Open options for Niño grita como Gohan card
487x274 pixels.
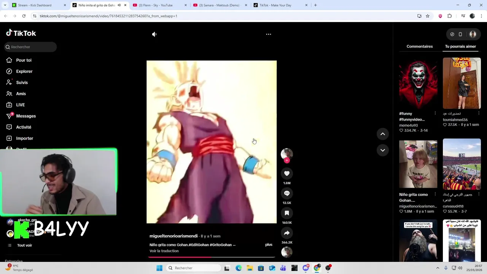click(435, 194)
